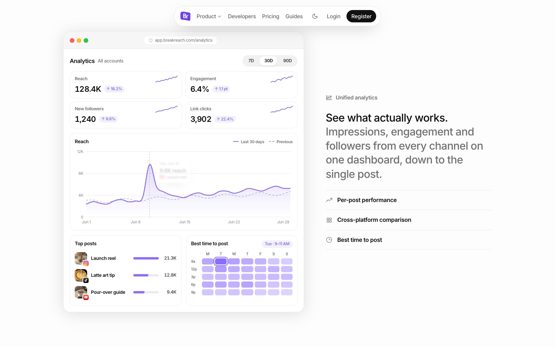The width and height of the screenshot is (555, 347).
Task: Click YouTube badge on Pour-over guide
Action: [x=86, y=297]
